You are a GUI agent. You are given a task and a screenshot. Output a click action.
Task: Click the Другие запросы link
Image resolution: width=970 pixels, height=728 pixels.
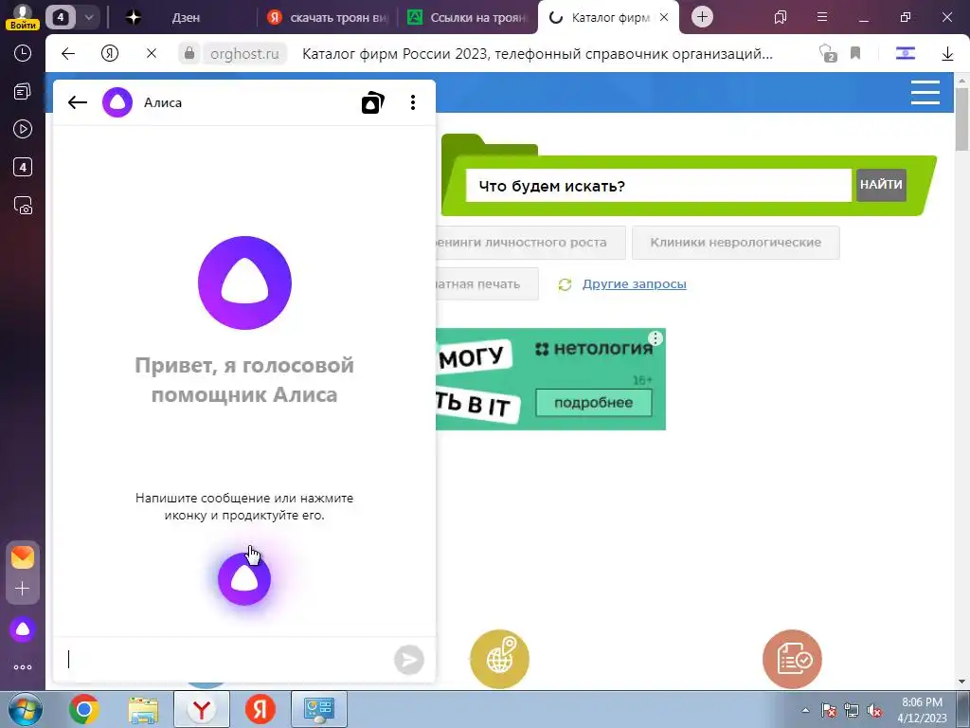[634, 284]
